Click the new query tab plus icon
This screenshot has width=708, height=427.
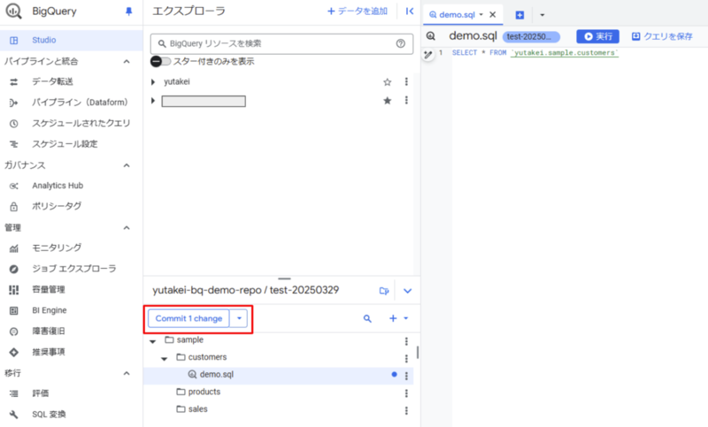coord(519,15)
